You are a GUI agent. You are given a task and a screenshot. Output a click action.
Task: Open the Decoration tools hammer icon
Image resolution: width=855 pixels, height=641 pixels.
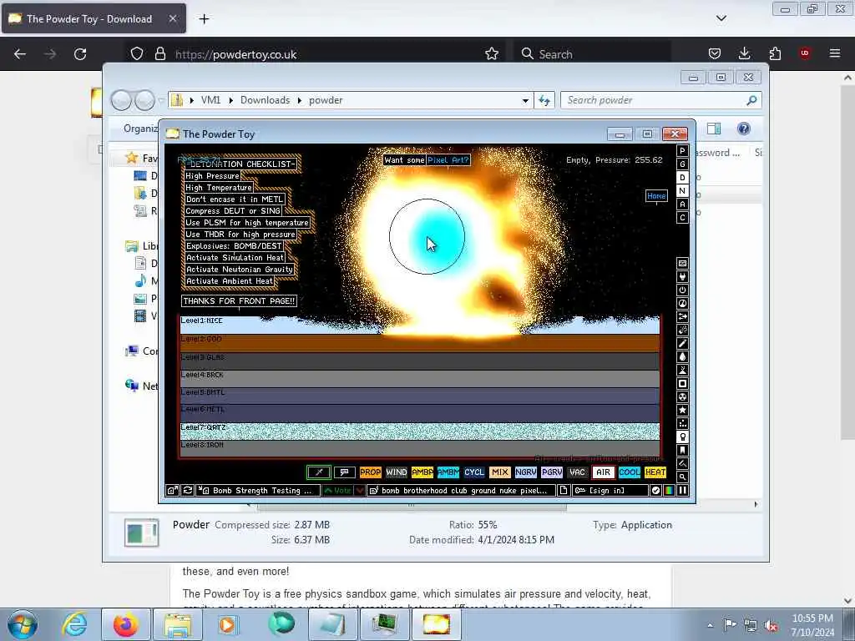point(682,464)
